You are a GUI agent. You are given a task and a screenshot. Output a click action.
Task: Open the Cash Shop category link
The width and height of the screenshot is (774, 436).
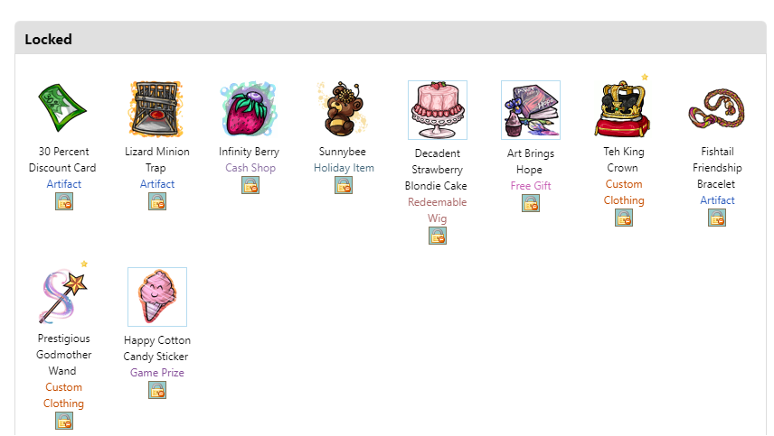(250, 168)
